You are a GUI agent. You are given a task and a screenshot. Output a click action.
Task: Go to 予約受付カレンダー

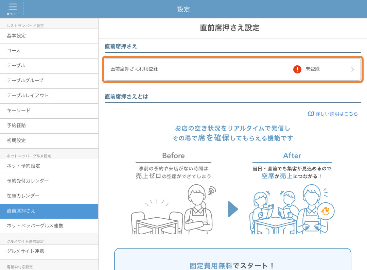(x=49, y=181)
